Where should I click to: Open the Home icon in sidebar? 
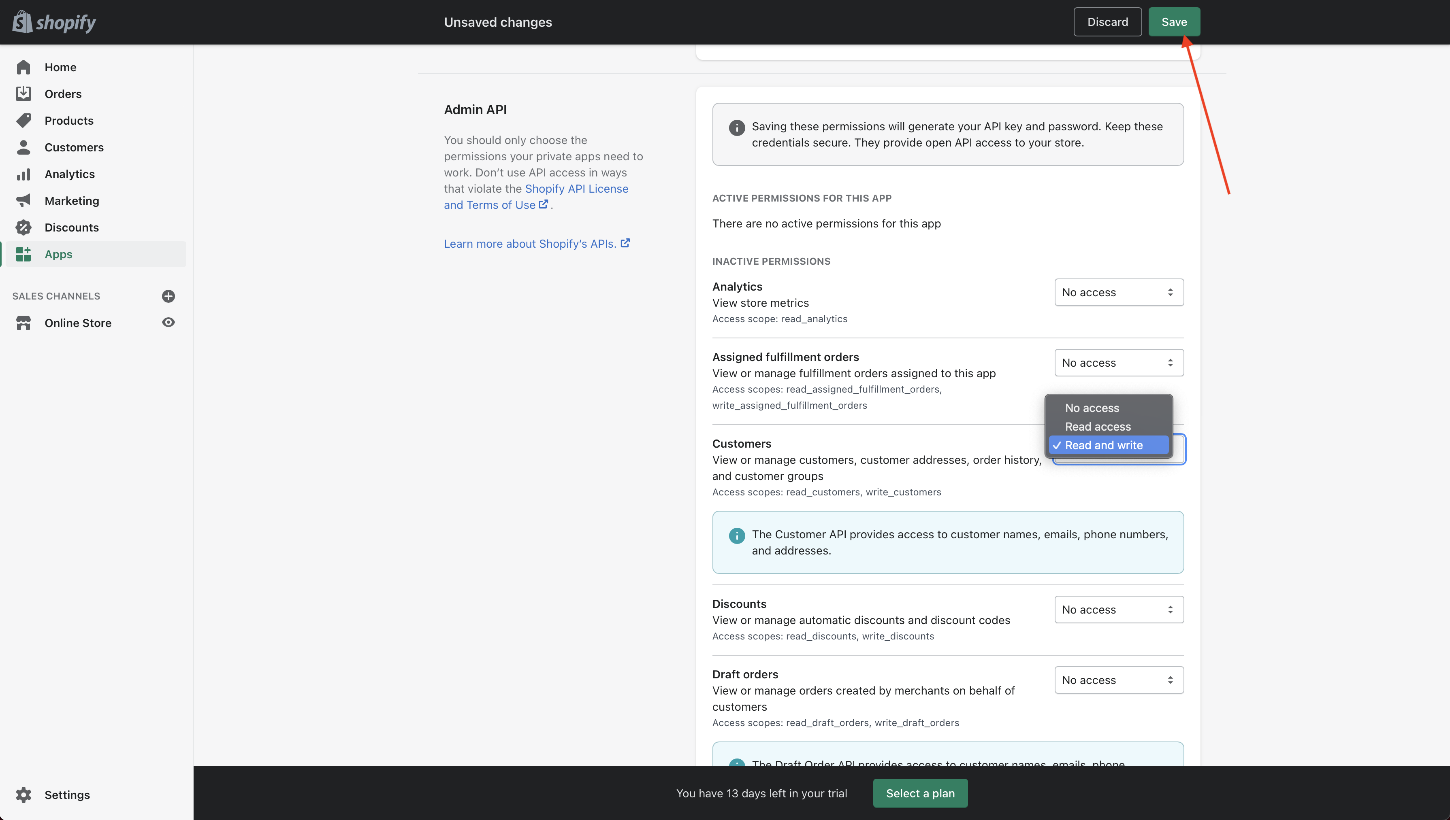23,67
